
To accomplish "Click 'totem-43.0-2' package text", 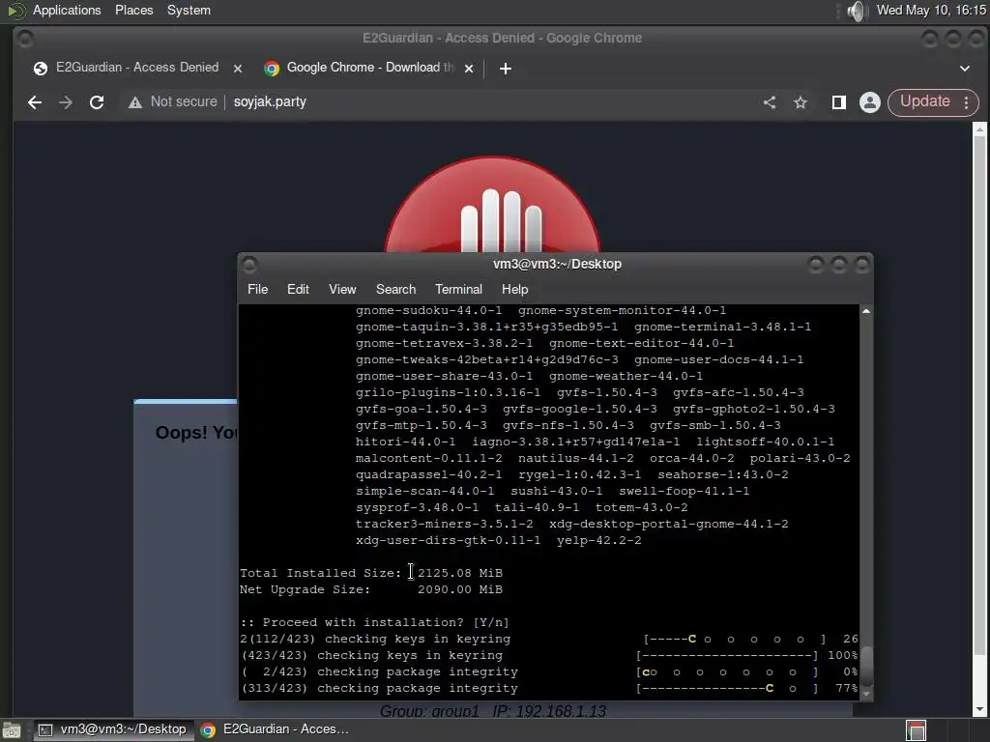I will [x=642, y=507].
